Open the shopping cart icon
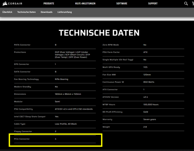 pos(193,4)
